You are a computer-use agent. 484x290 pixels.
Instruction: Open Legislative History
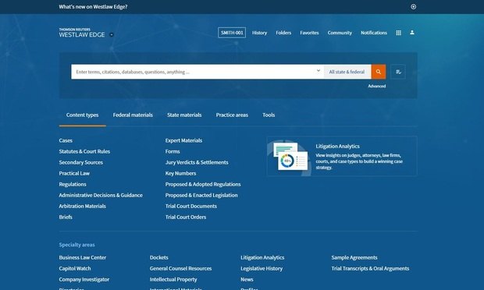pyautogui.click(x=262, y=268)
